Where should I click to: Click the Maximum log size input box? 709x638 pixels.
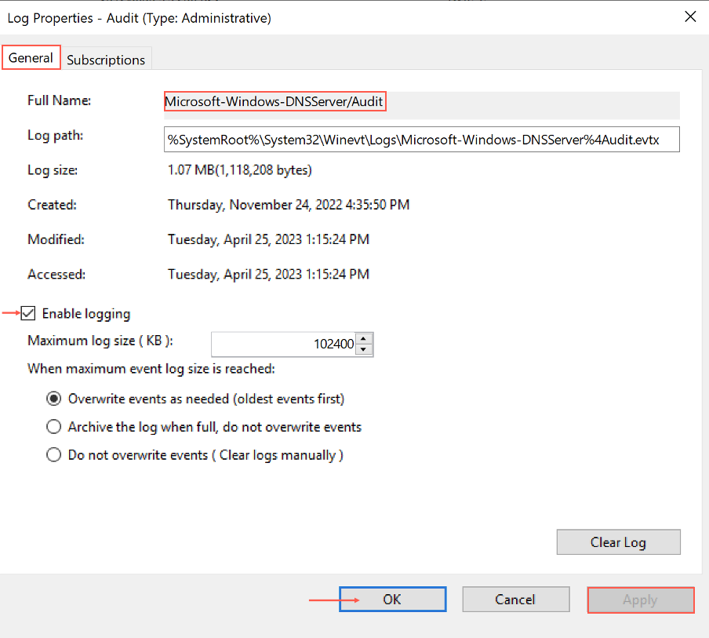(x=282, y=344)
